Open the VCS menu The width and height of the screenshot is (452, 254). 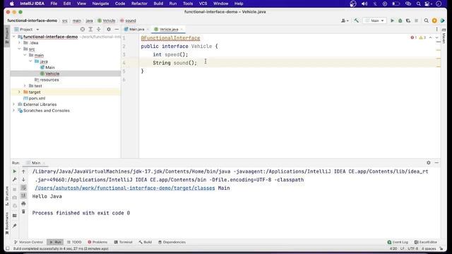click(x=203, y=4)
